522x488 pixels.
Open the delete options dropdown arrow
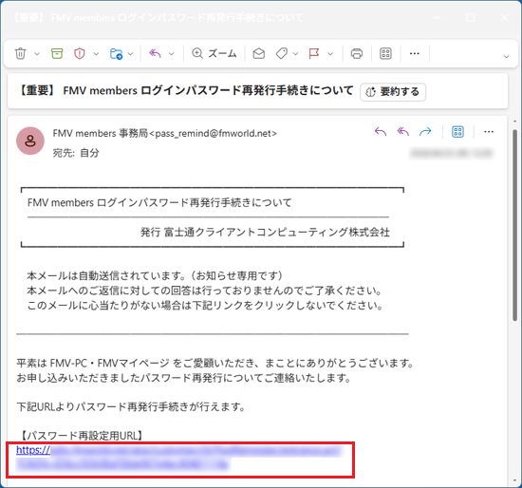tap(37, 53)
